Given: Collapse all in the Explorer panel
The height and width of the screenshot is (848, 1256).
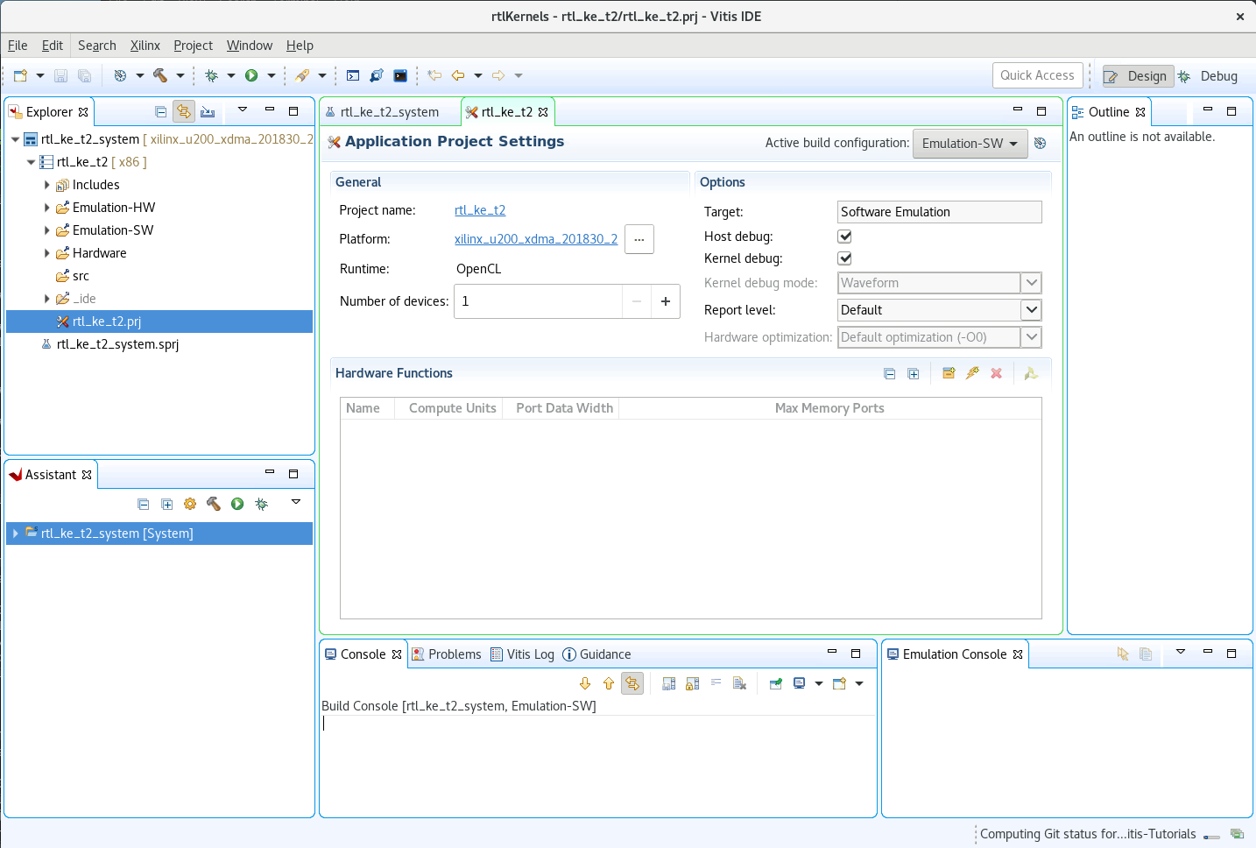Looking at the screenshot, I should (160, 111).
